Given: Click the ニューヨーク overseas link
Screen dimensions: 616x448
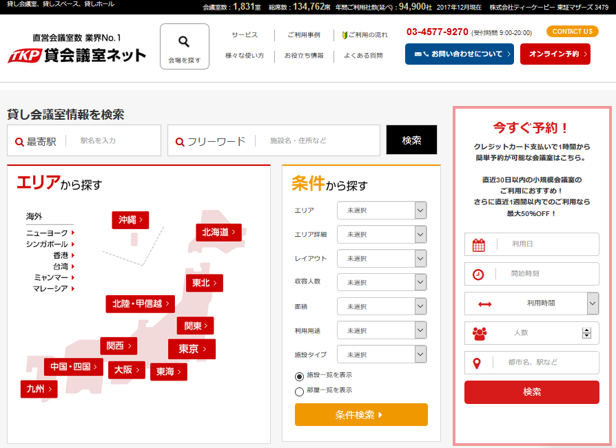Looking at the screenshot, I should click(47, 233).
